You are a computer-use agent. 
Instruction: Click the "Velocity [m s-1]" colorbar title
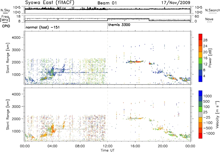pos(217,114)
